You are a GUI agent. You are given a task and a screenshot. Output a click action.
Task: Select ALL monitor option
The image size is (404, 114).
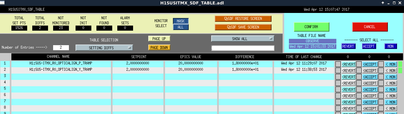point(181,27)
